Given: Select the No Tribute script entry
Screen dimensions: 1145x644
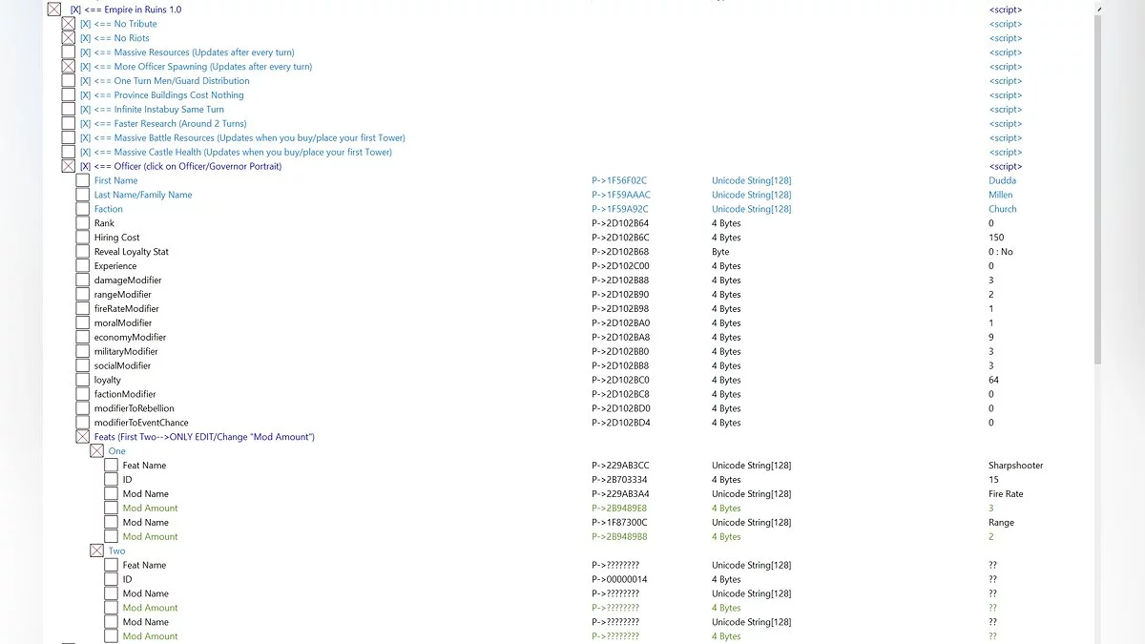Looking at the screenshot, I should click(x=118, y=24).
